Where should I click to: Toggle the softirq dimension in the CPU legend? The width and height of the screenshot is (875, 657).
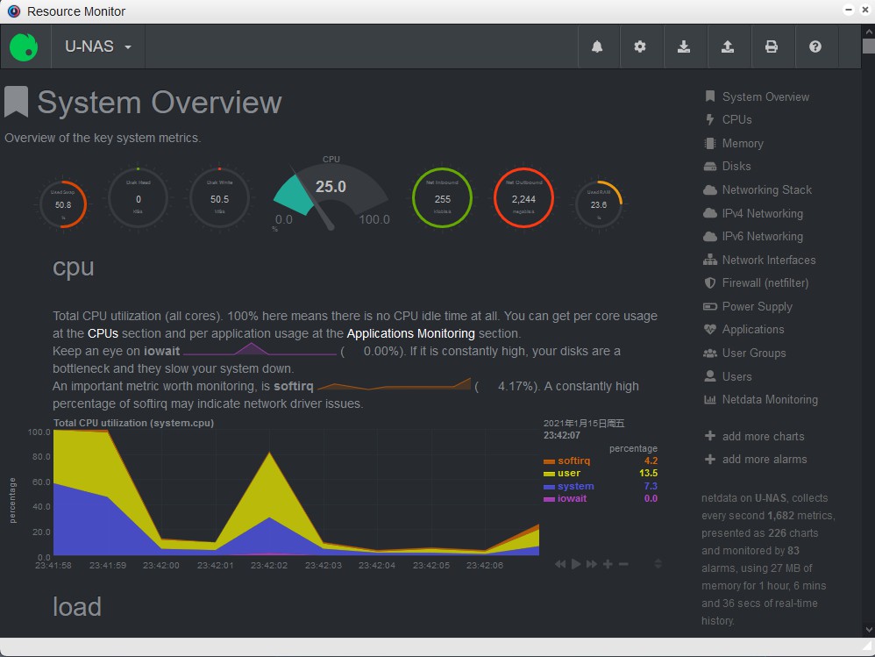point(573,461)
